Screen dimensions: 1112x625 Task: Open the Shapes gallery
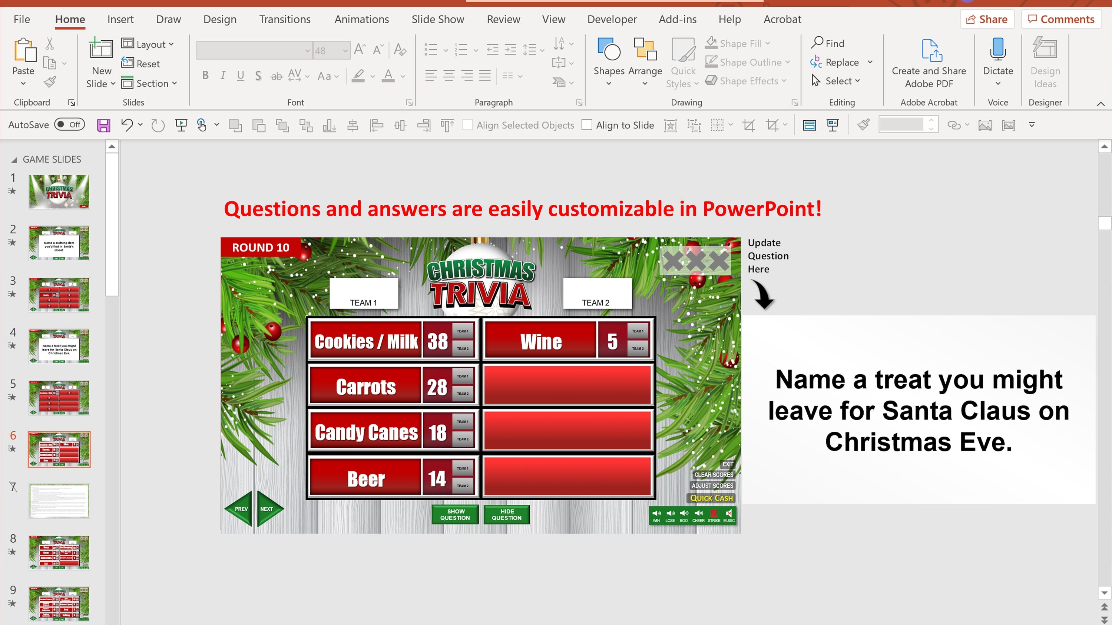[x=608, y=60]
